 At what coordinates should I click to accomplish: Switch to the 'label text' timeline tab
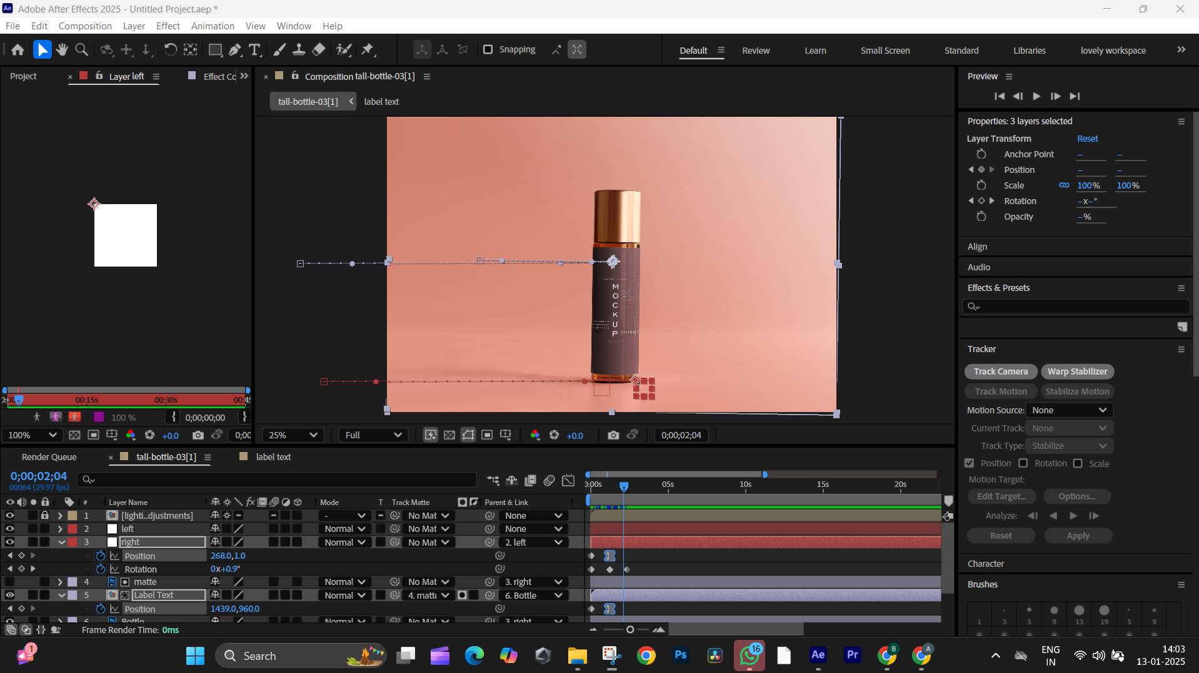(273, 457)
